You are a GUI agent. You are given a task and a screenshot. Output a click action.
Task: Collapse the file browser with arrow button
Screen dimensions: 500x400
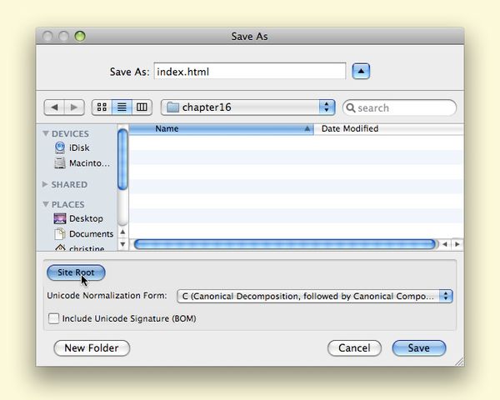(x=361, y=72)
